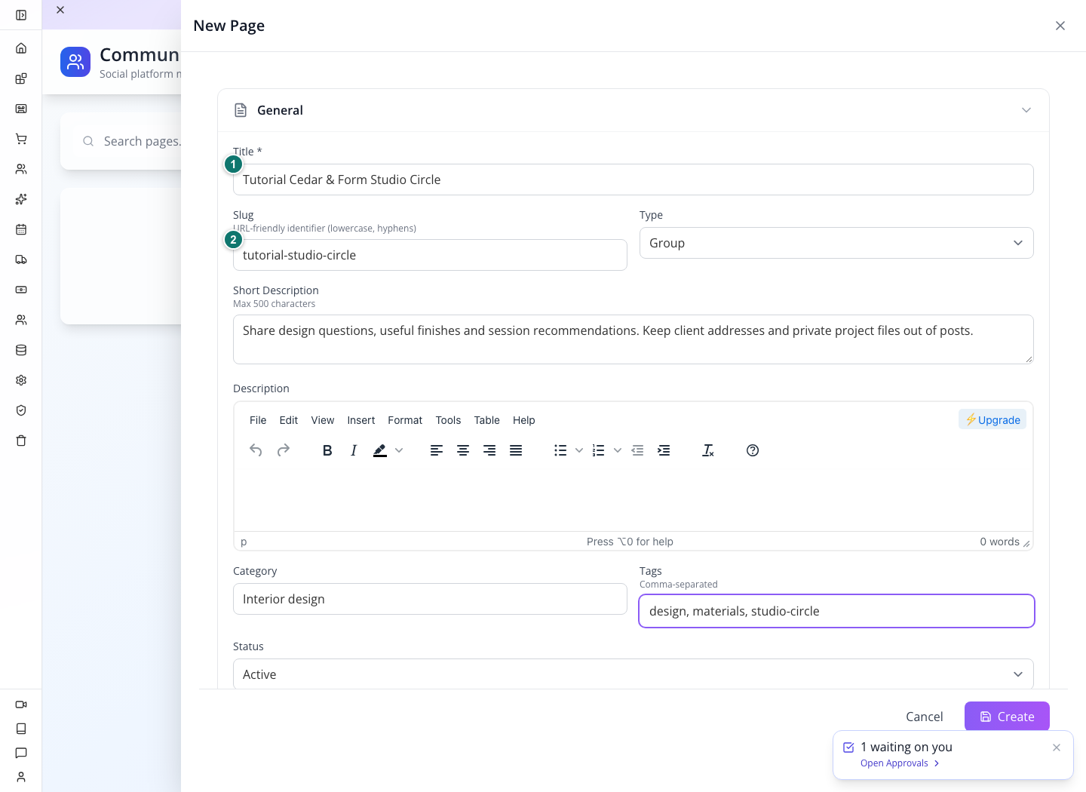Collapse the General section
Image resolution: width=1086 pixels, height=792 pixels.
click(x=1026, y=110)
